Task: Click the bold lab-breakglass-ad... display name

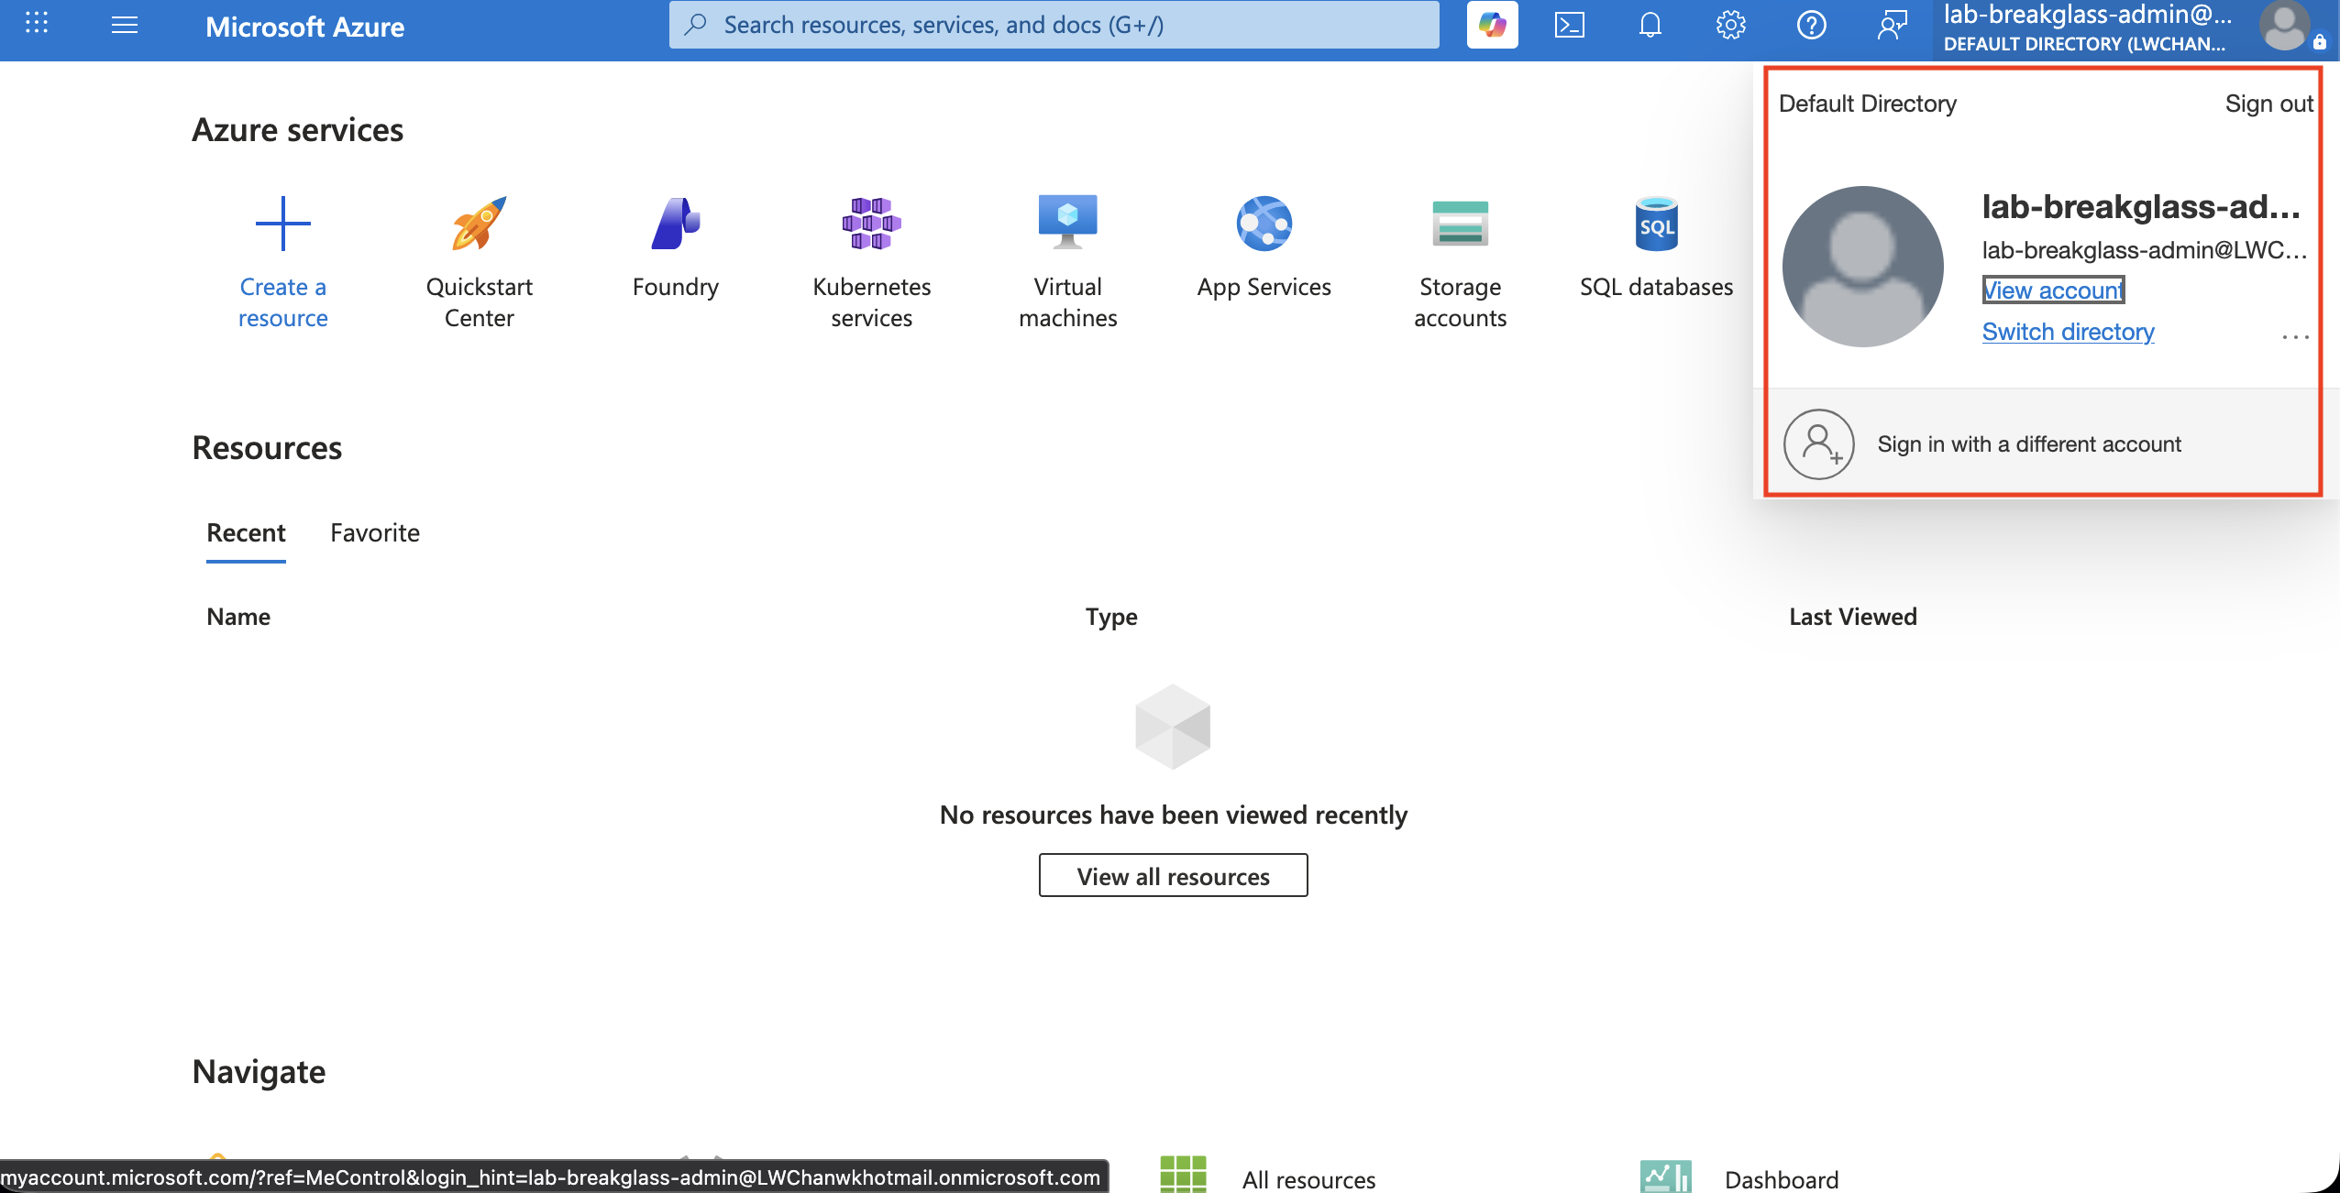Action: coord(2141,206)
